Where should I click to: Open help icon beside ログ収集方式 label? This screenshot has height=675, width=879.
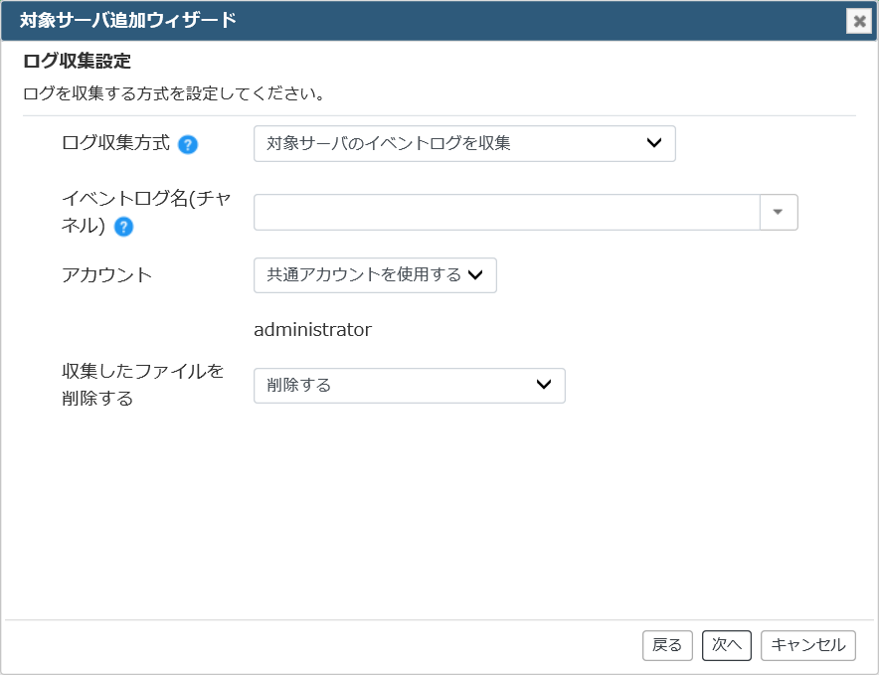188,145
